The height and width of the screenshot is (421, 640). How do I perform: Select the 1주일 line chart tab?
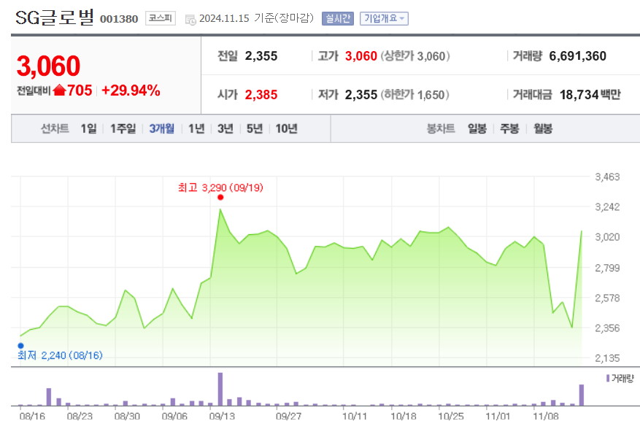pyautogui.click(x=123, y=128)
